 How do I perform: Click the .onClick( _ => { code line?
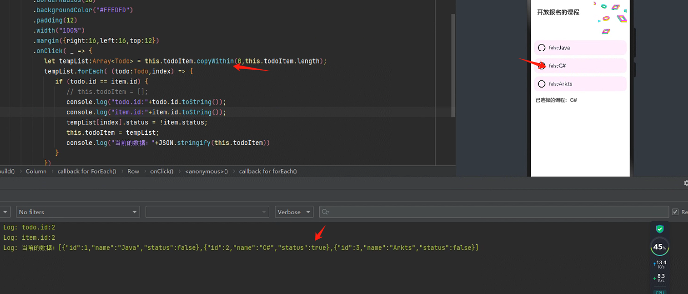63,51
